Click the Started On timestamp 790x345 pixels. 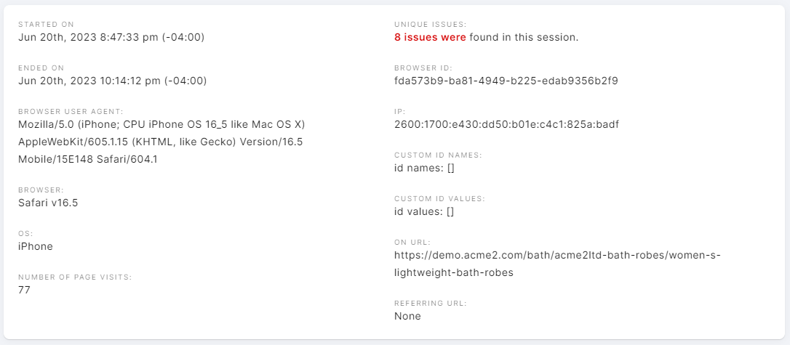111,37
